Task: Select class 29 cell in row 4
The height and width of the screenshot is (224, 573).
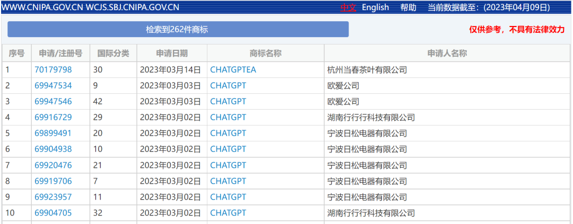Action: [114, 118]
